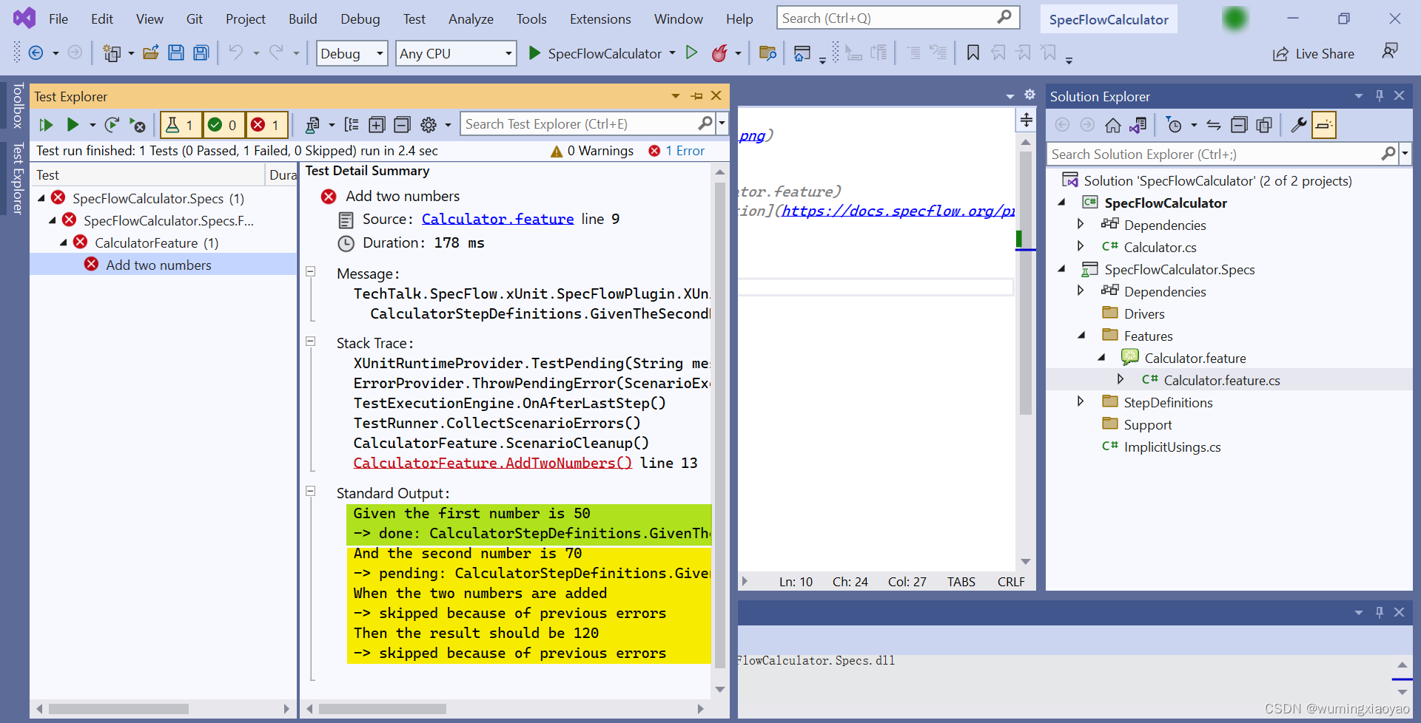
Task: Open the Test menu
Action: [x=414, y=19]
